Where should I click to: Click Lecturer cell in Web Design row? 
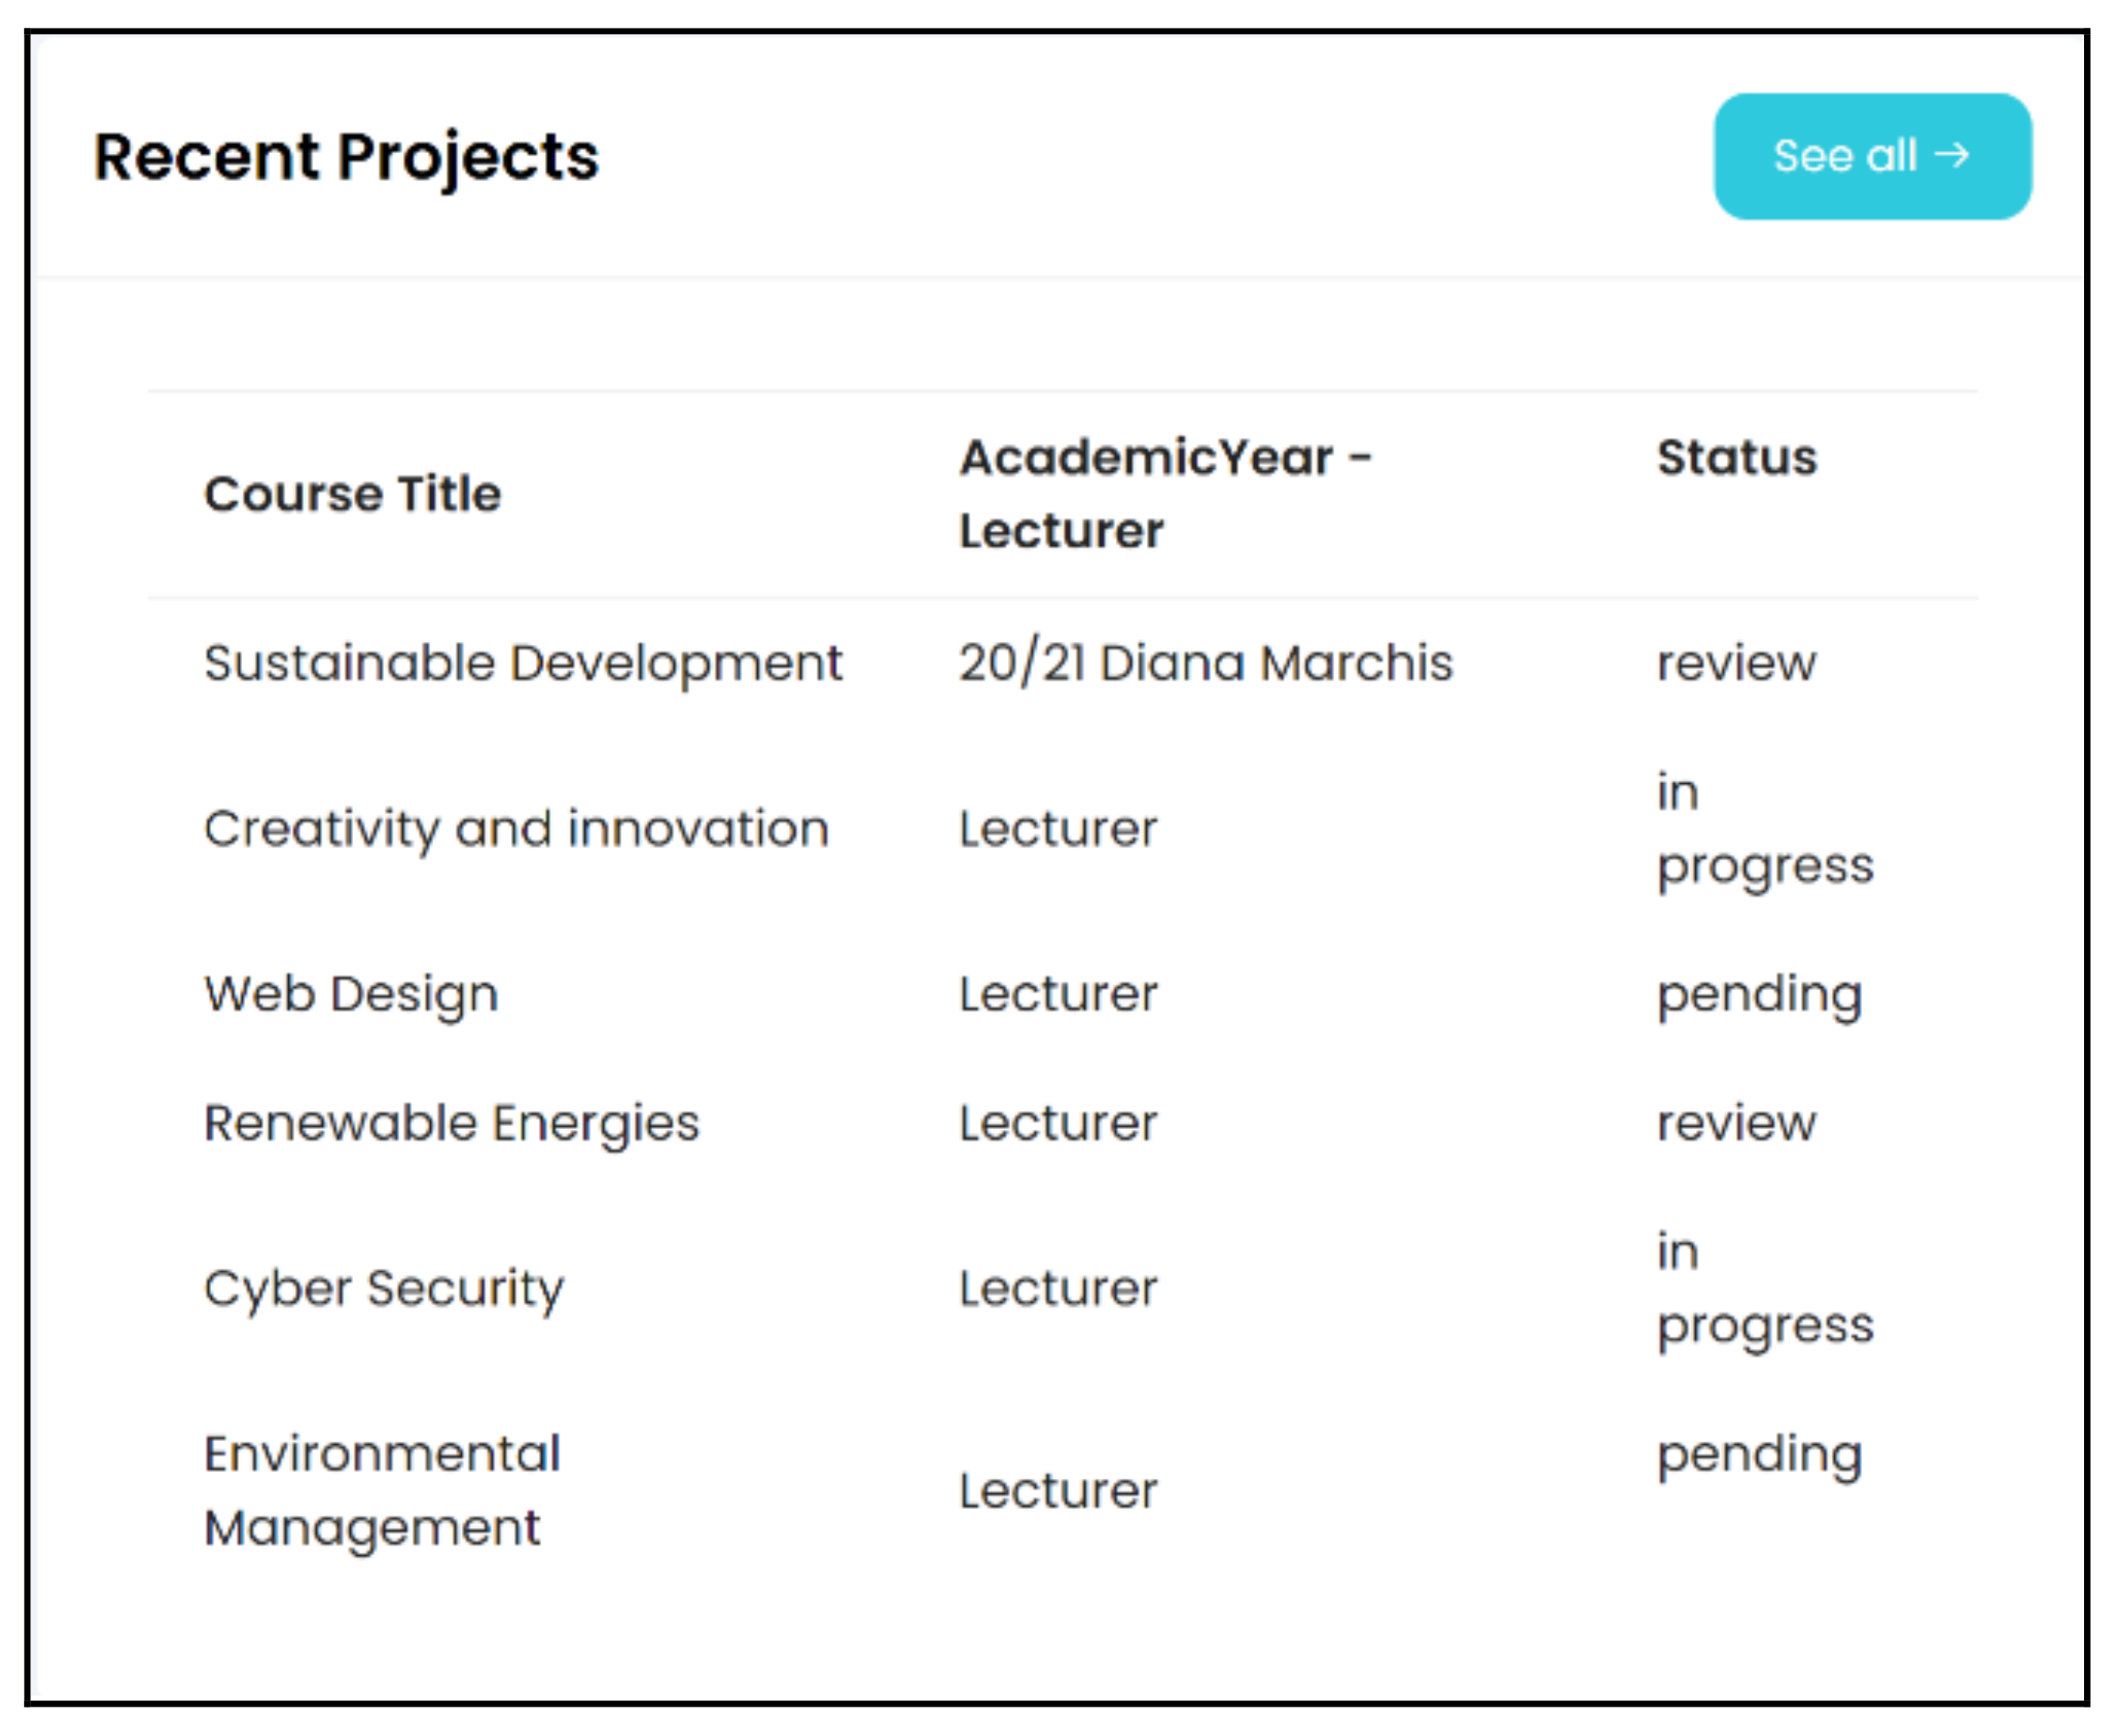coord(1057,994)
